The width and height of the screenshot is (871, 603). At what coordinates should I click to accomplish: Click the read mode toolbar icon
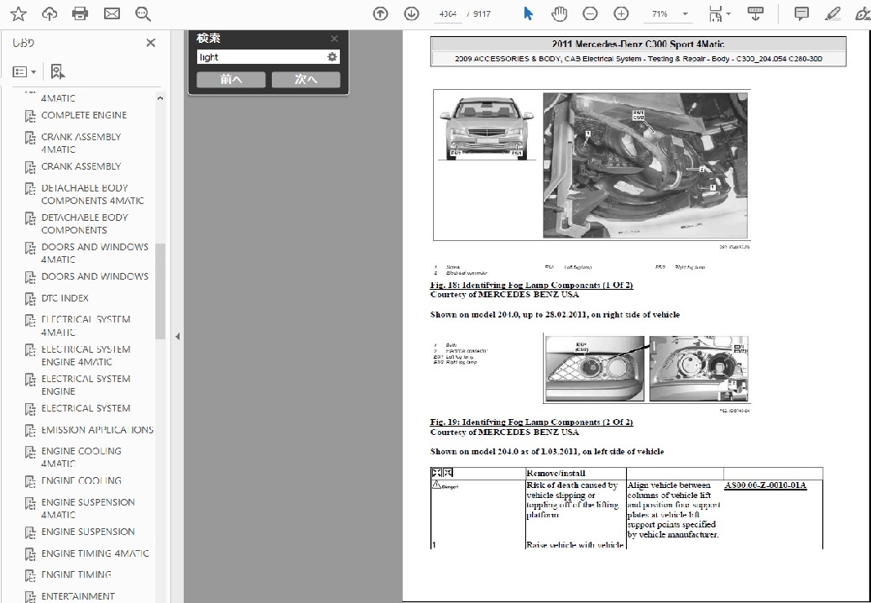[x=755, y=14]
